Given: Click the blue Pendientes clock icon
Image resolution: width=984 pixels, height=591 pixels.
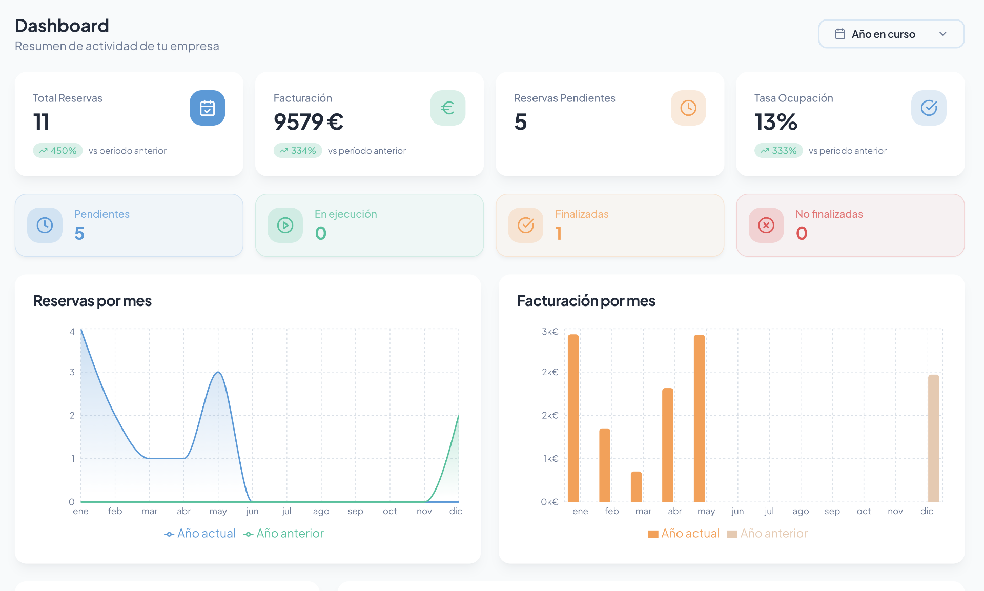Looking at the screenshot, I should point(45,225).
